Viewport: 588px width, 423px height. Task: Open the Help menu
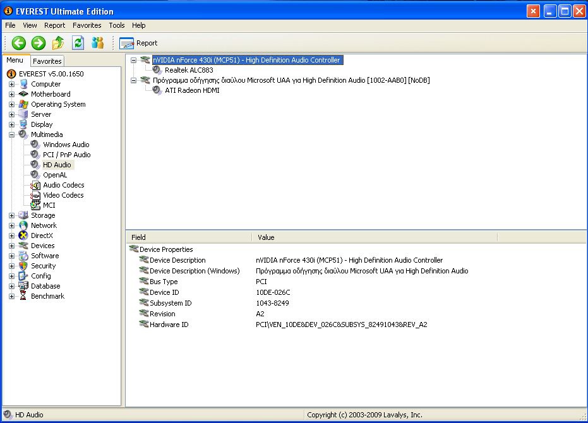point(139,25)
